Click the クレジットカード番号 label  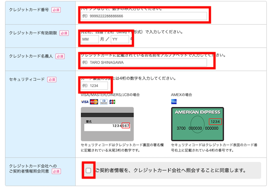29,10
